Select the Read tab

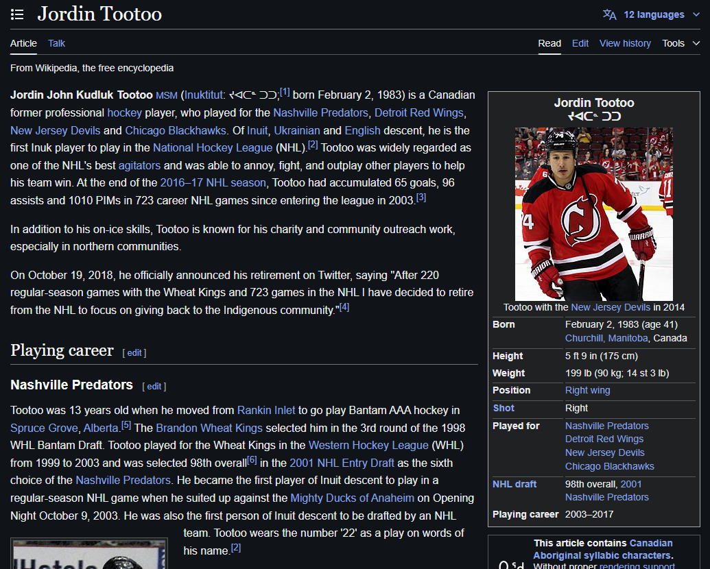549,43
